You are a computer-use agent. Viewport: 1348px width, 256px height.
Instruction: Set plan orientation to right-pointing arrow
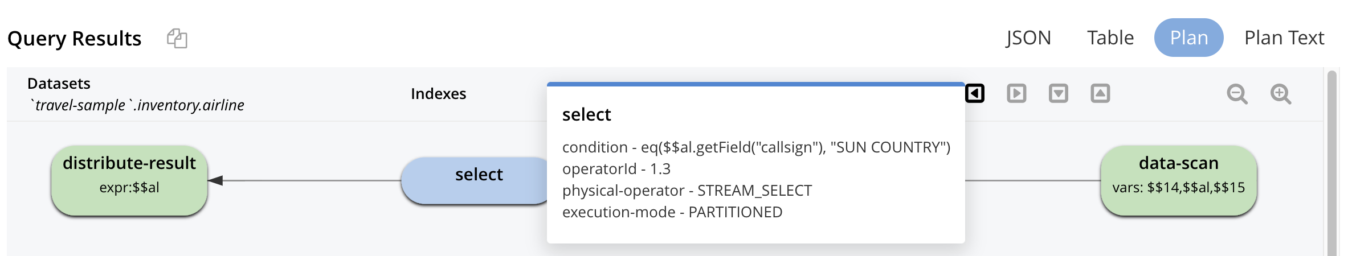[x=1016, y=93]
